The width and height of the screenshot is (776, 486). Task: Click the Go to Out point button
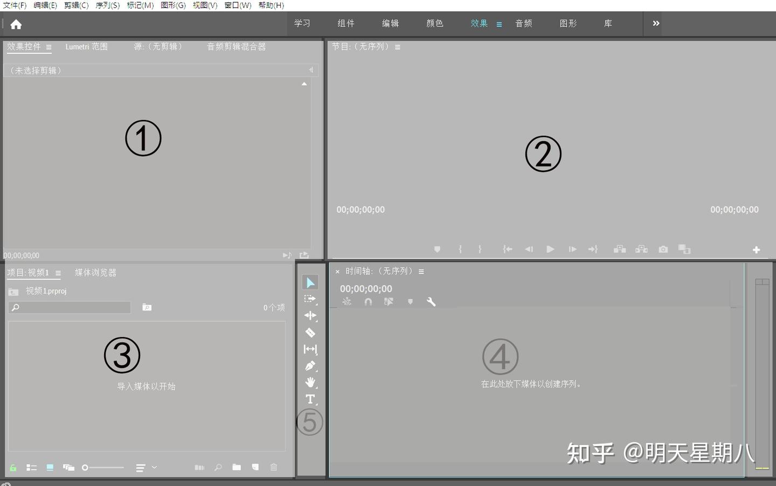(x=593, y=249)
